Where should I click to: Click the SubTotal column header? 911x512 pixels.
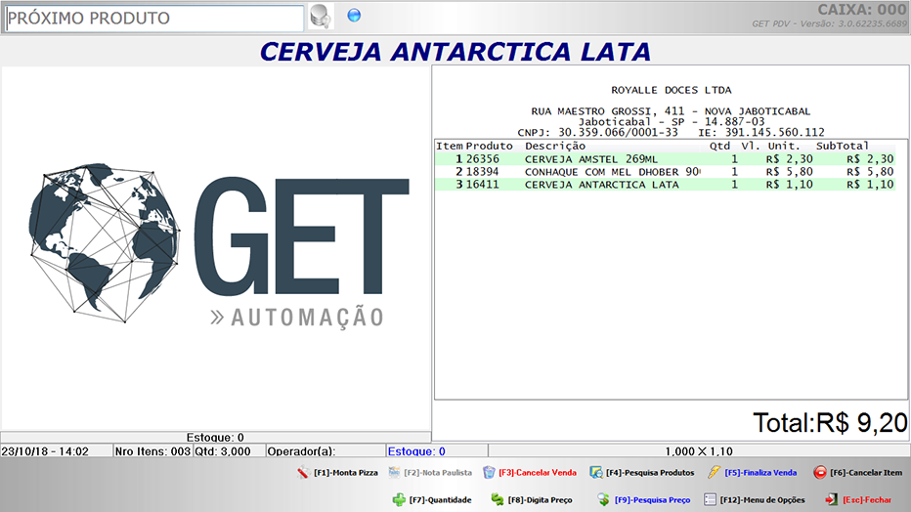(842, 146)
